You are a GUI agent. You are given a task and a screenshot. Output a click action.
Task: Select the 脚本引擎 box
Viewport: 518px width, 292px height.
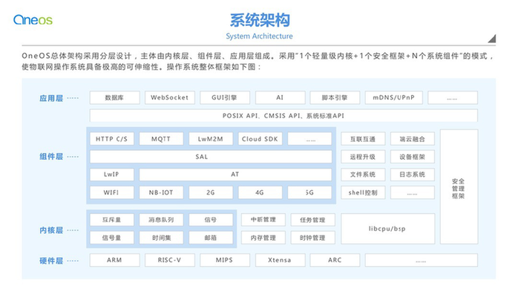[335, 97]
